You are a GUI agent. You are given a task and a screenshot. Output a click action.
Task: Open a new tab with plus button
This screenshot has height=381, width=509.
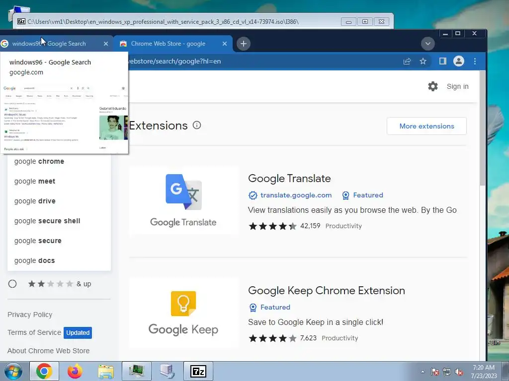244,44
